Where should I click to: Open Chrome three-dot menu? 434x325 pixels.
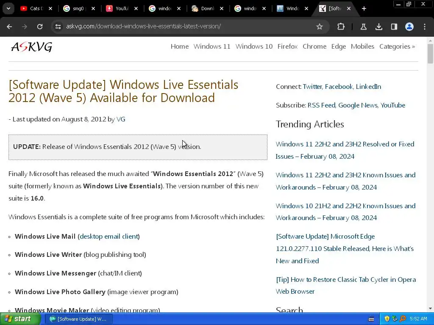pos(425,27)
